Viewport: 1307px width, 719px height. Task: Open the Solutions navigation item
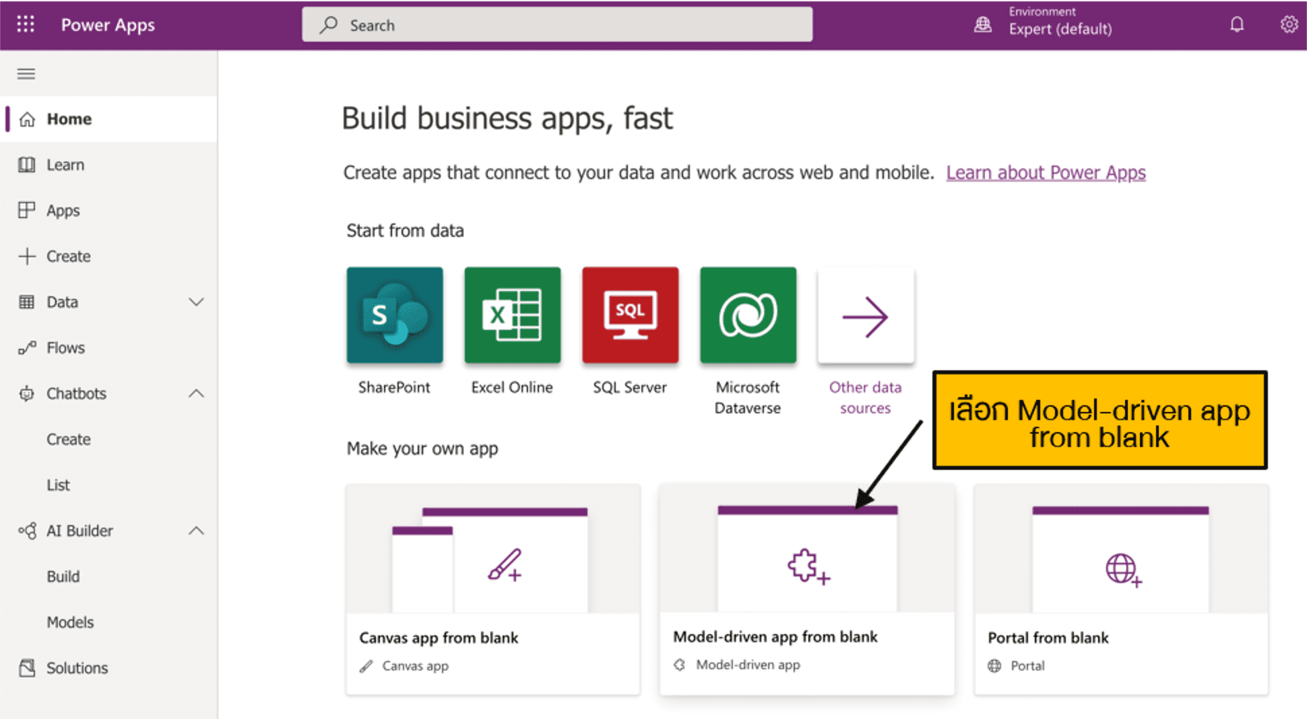pyautogui.click(x=77, y=668)
